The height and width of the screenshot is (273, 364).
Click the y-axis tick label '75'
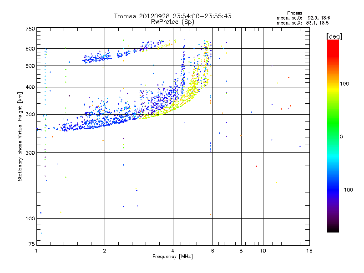coord(32,244)
